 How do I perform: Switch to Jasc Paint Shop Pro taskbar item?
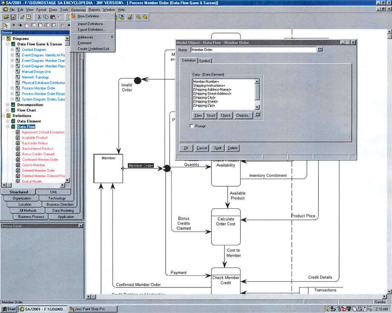[93, 309]
